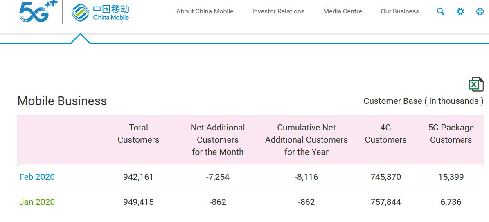Click Net Additional Customers for the Month header
Image resolution: width=489 pixels, height=222 pixels.
coord(218,140)
